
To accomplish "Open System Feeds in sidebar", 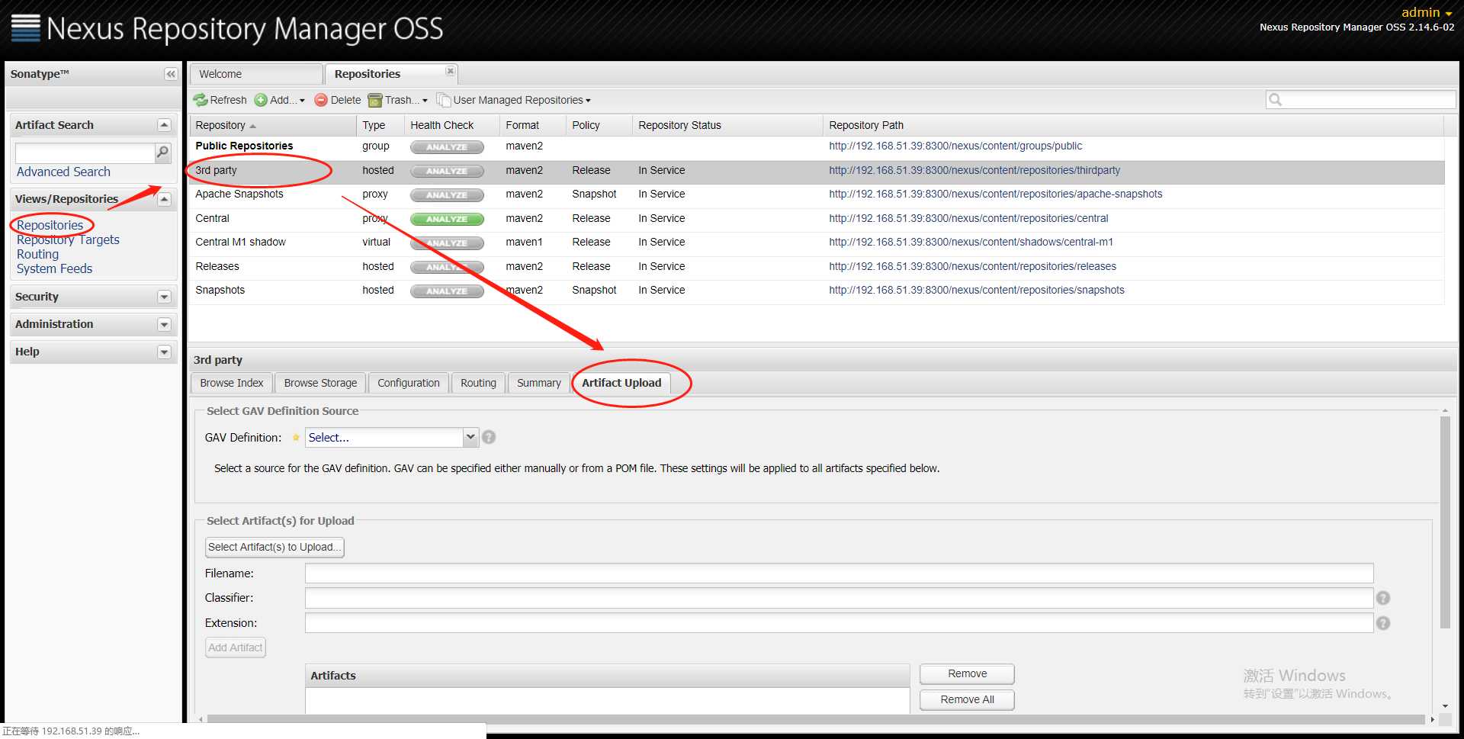I will 54,268.
